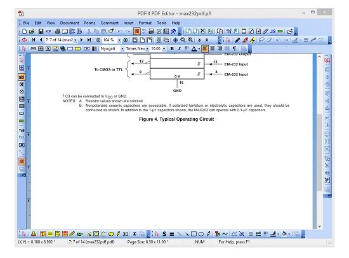Toggle Bold formatting
349x258 pixels.
click(x=172, y=48)
